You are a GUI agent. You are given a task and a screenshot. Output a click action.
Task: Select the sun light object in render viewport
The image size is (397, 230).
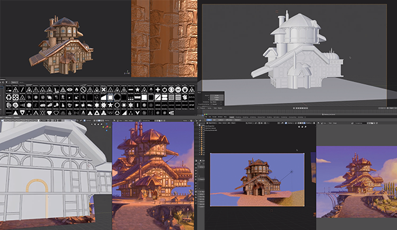(x=291, y=172)
